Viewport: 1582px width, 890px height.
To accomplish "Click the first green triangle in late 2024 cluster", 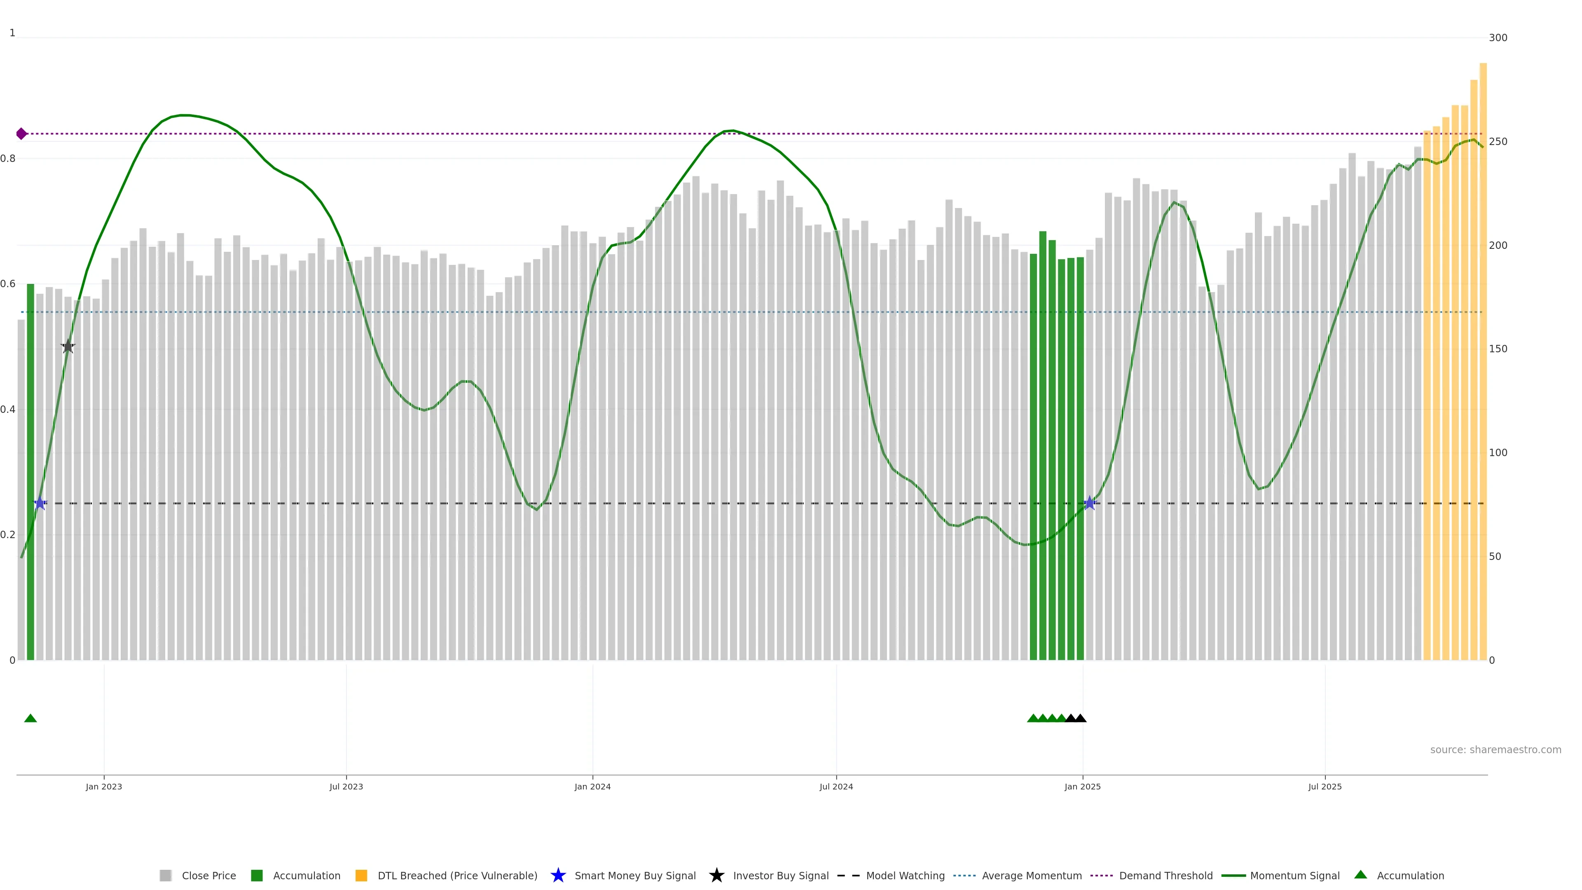I will tap(1033, 718).
